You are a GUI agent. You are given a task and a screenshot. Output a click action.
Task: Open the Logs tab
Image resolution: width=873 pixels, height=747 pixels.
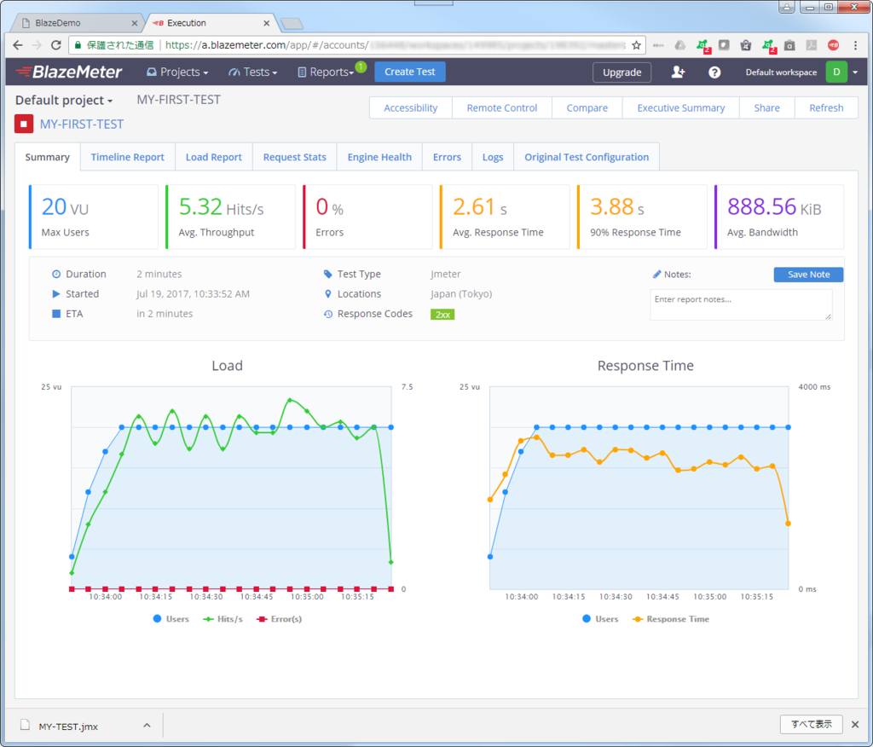click(x=493, y=157)
